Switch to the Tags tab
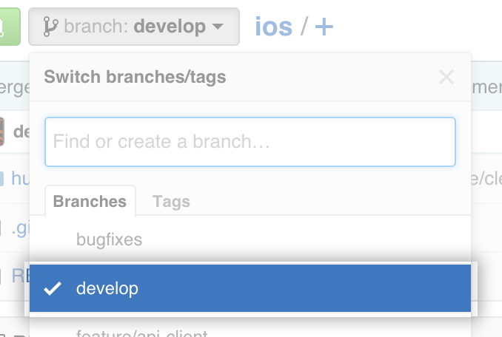 (x=171, y=202)
